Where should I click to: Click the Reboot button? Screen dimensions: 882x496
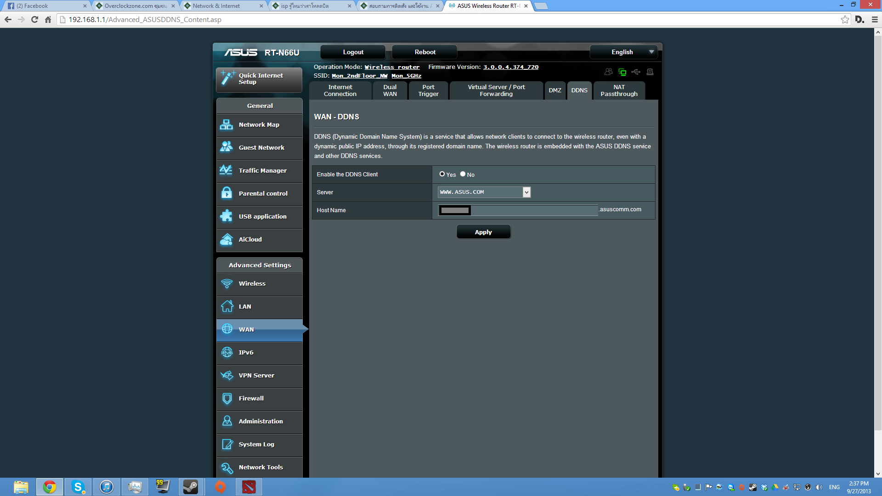click(x=424, y=52)
